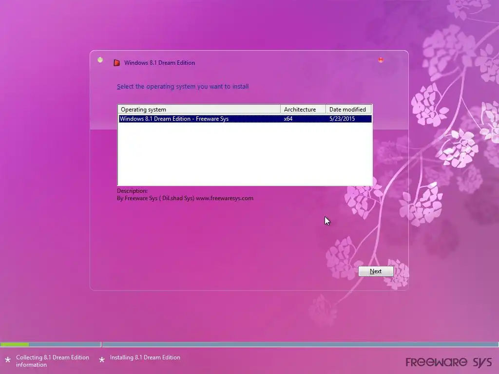This screenshot has height=374, width=499.
Task: Click the x64 architecture cell
Action: [x=288, y=119]
